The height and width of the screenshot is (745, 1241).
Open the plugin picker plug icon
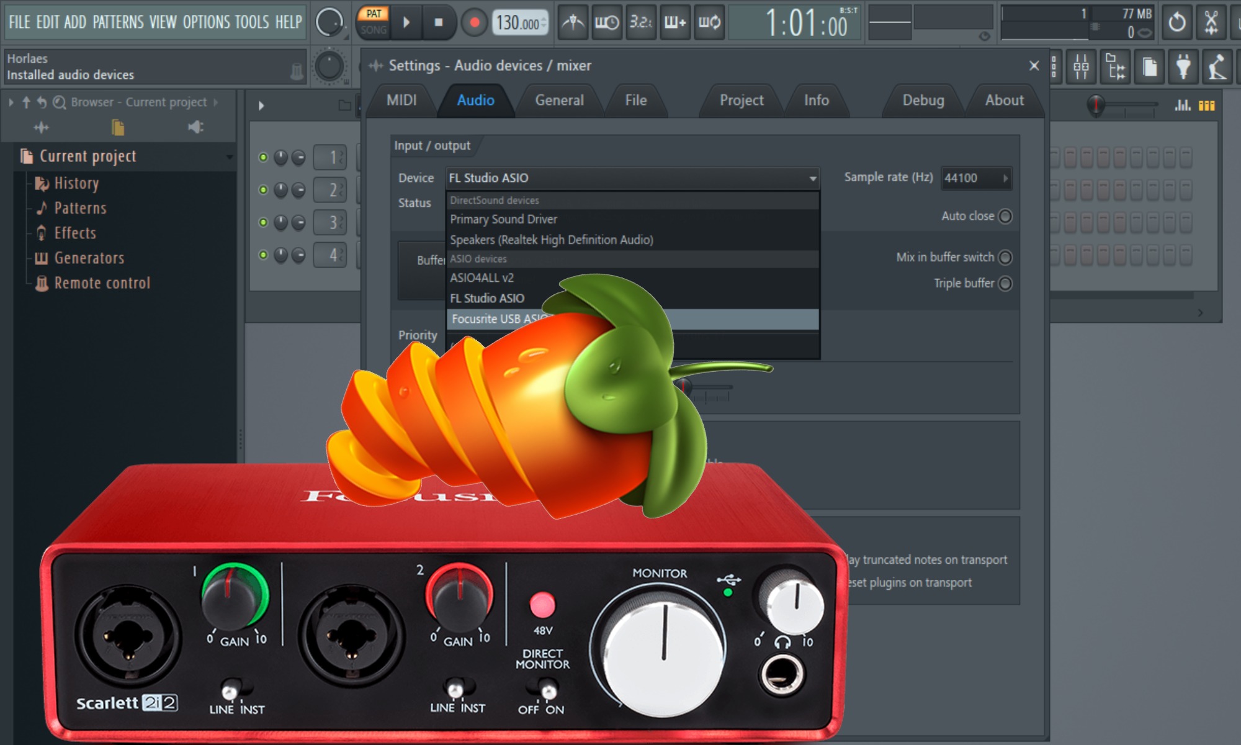[1183, 66]
